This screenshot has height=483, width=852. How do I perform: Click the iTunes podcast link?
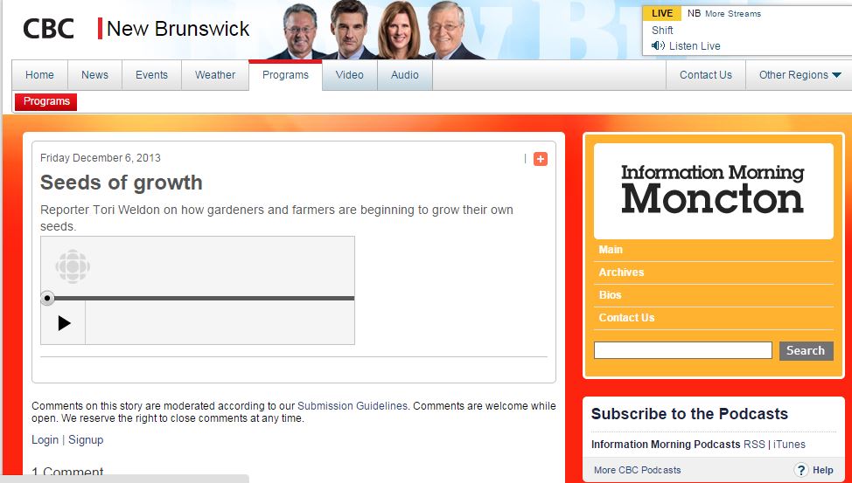point(789,445)
